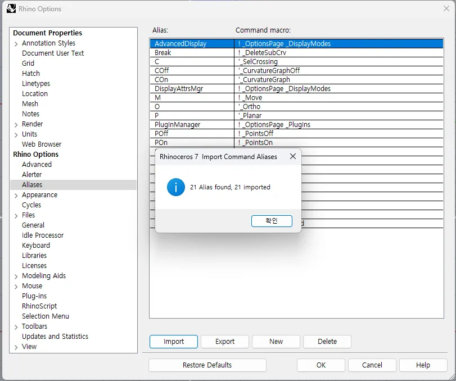Click the blue info icon in import dialog
The image size is (456, 381).
coord(175,187)
